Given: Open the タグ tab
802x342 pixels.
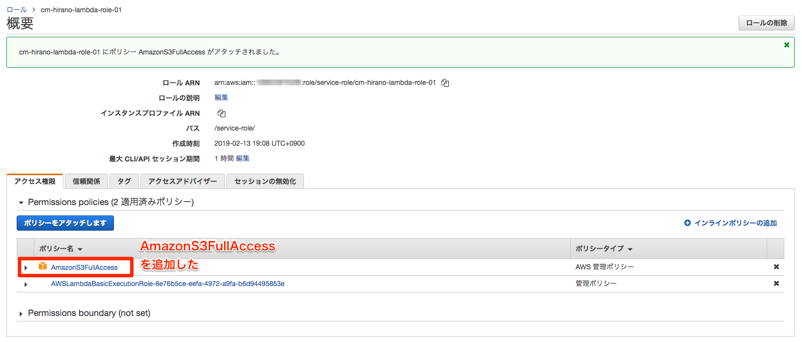Looking at the screenshot, I should [124, 182].
